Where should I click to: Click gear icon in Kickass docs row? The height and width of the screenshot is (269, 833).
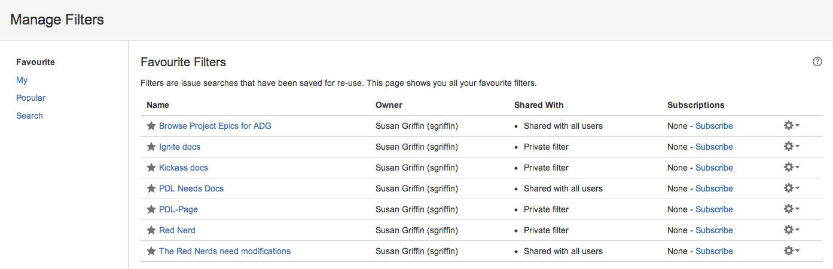pos(791,168)
